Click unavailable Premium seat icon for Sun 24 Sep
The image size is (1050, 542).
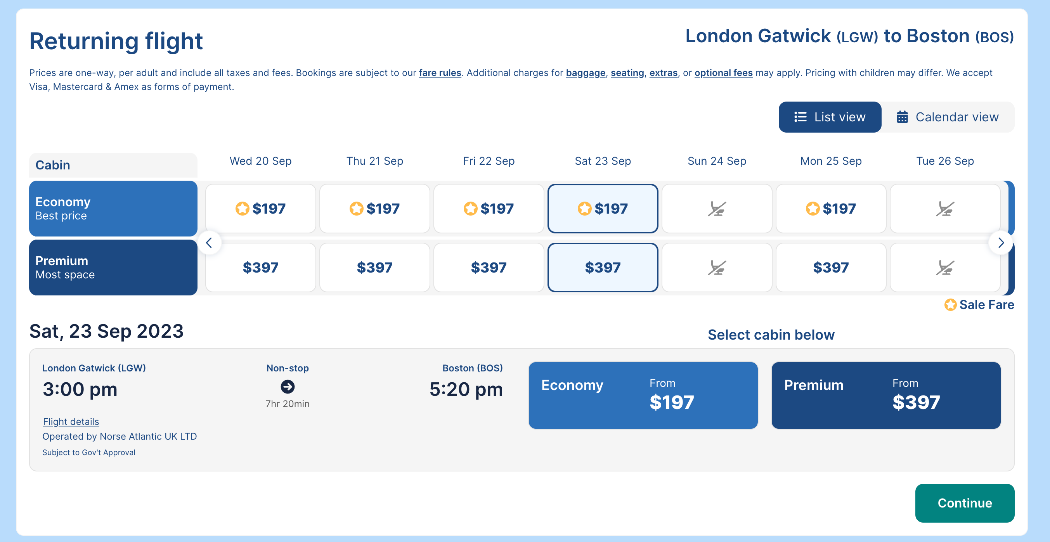(x=717, y=268)
